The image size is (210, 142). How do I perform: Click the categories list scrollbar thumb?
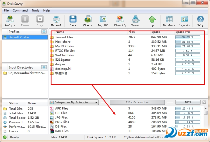pyautogui.click(x=206, y=113)
